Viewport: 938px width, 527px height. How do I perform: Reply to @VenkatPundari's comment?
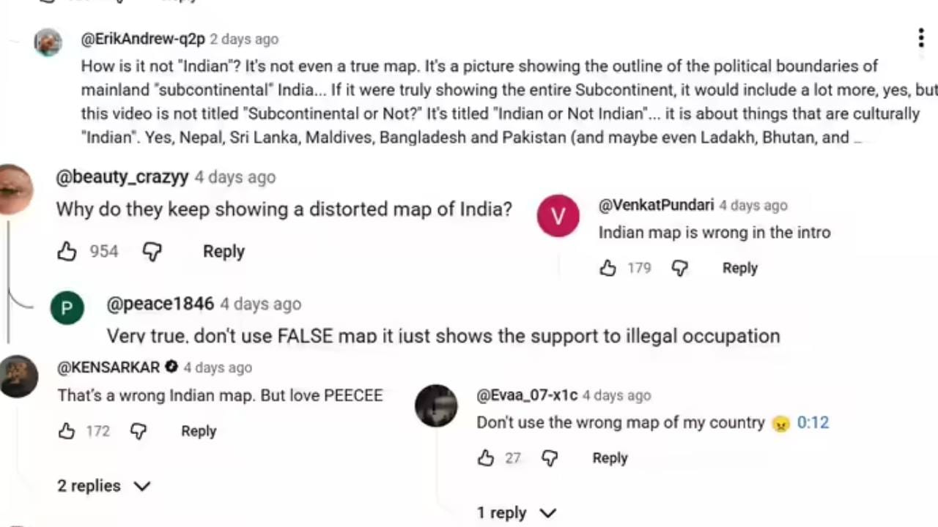tap(739, 269)
